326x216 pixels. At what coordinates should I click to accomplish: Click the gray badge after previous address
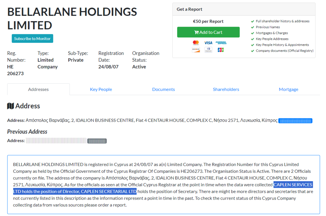coord(97,141)
